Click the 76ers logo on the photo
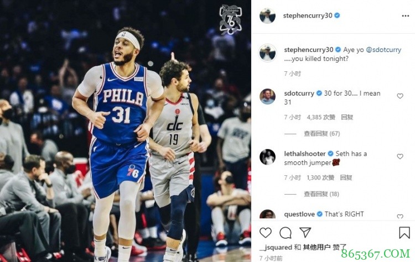This screenshot has width=415, height=262. [230, 19]
